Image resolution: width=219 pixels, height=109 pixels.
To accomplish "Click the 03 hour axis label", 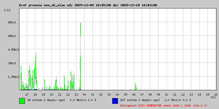I will pos(109,95).
